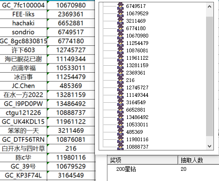Click the scroll down arrow of the winner list

click(x=209, y=146)
